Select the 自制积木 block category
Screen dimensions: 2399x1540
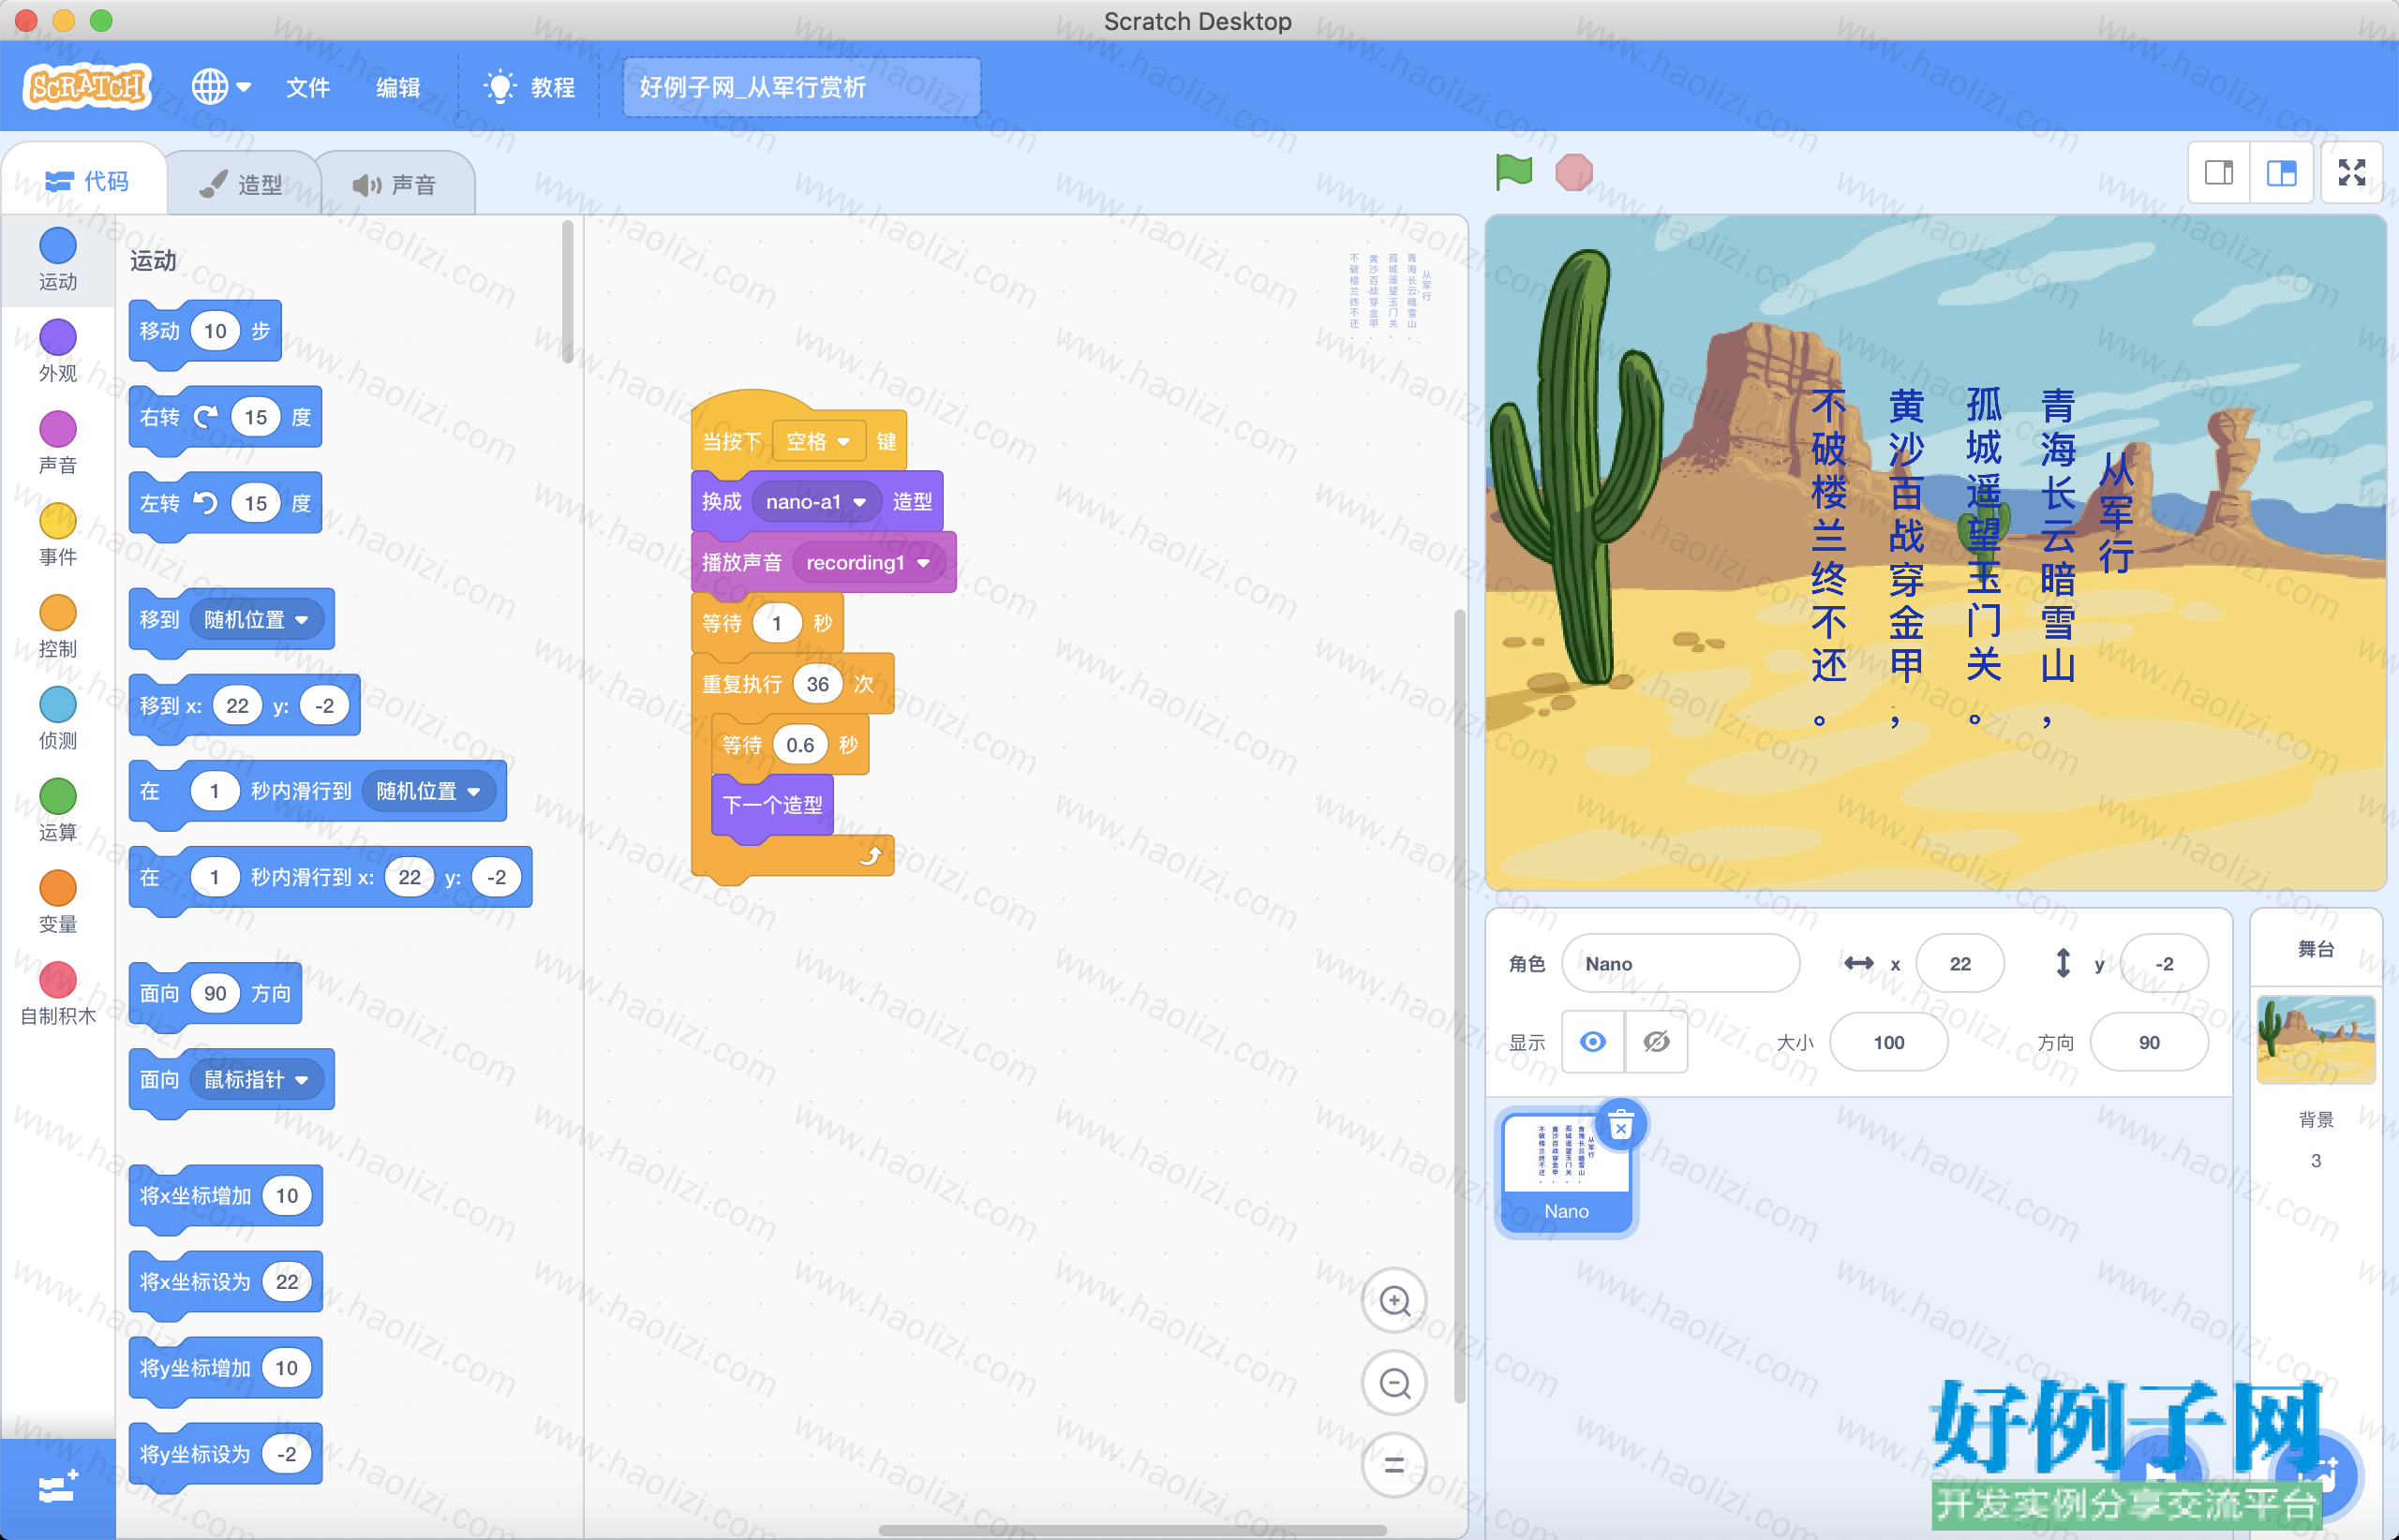(58, 996)
